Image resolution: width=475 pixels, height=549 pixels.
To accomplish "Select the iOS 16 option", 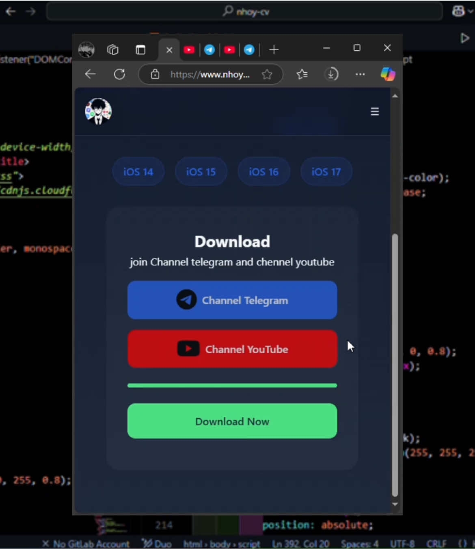I will 263,172.
